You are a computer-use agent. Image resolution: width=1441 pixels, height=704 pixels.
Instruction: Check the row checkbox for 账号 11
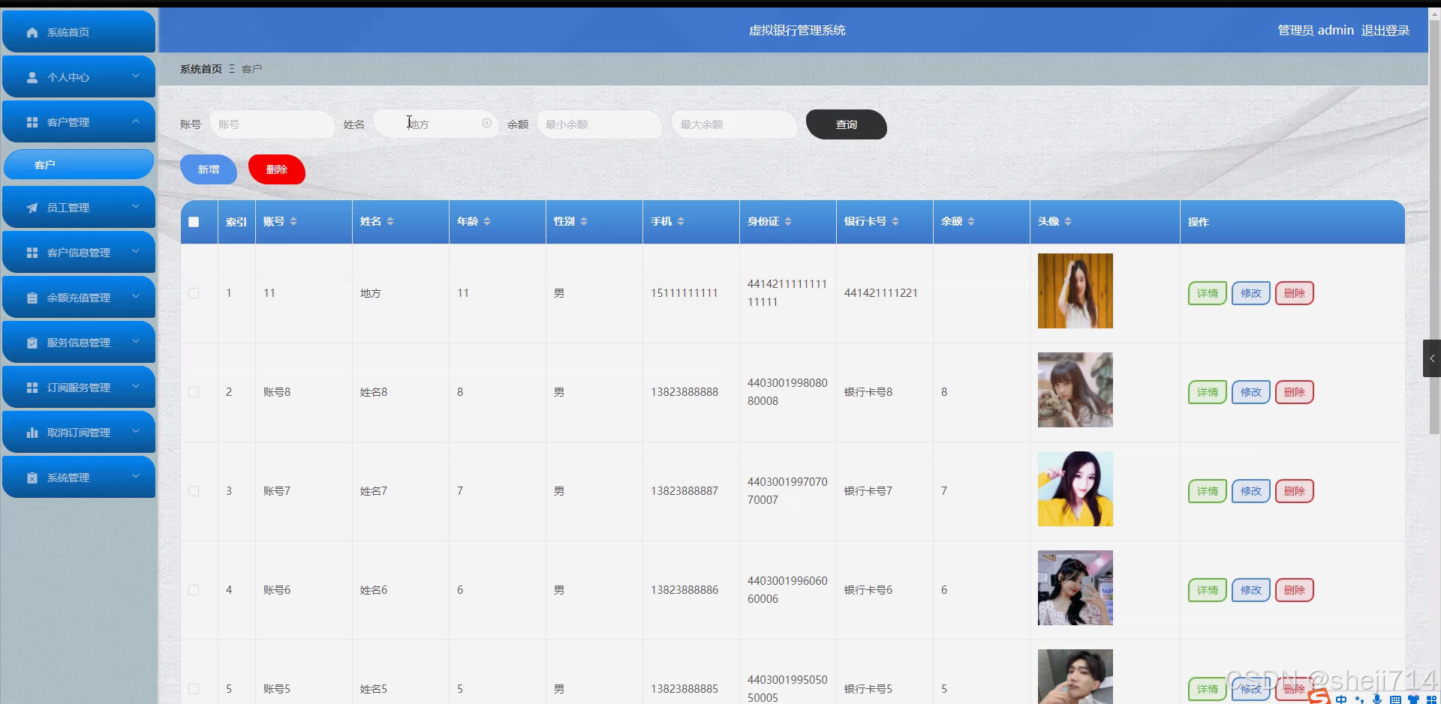point(194,293)
